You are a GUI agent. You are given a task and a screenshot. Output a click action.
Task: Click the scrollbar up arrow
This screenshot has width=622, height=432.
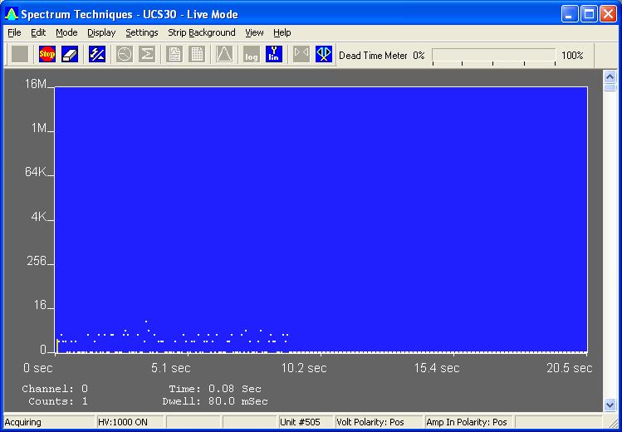(x=610, y=75)
